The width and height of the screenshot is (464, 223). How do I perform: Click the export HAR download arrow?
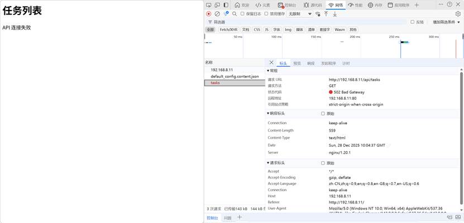pyautogui.click(x=334, y=13)
